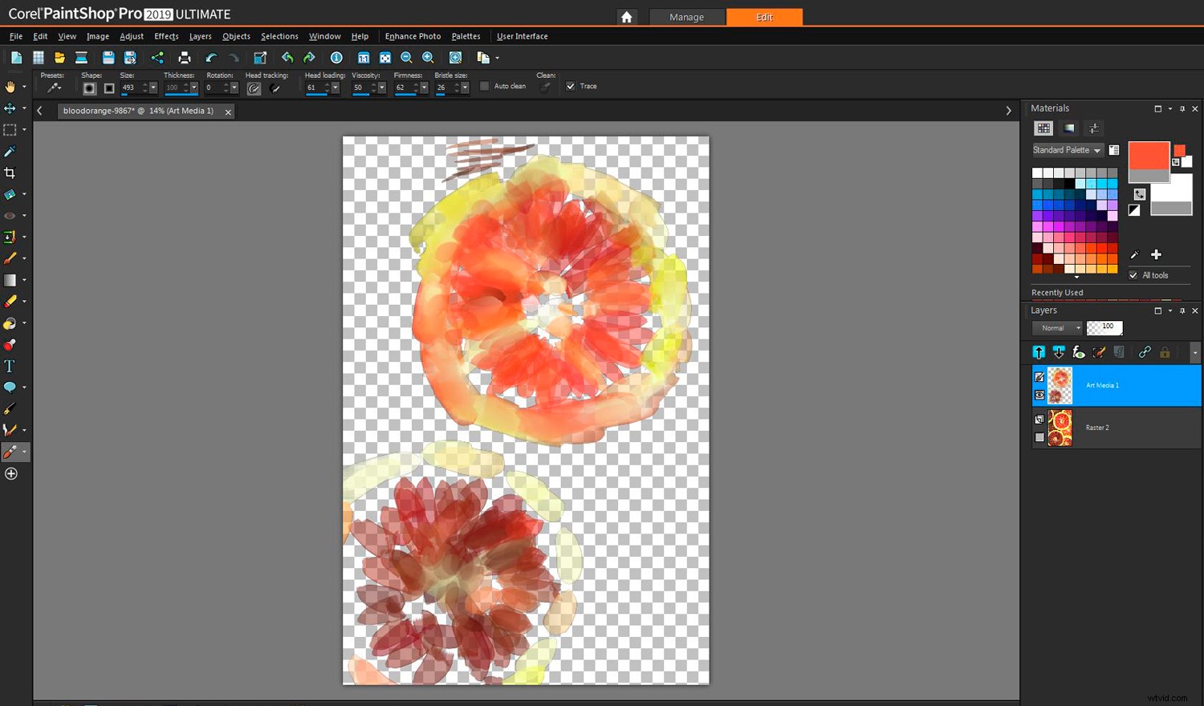Image resolution: width=1204 pixels, height=706 pixels.
Task: Select the Text tool
Action: click(x=10, y=366)
